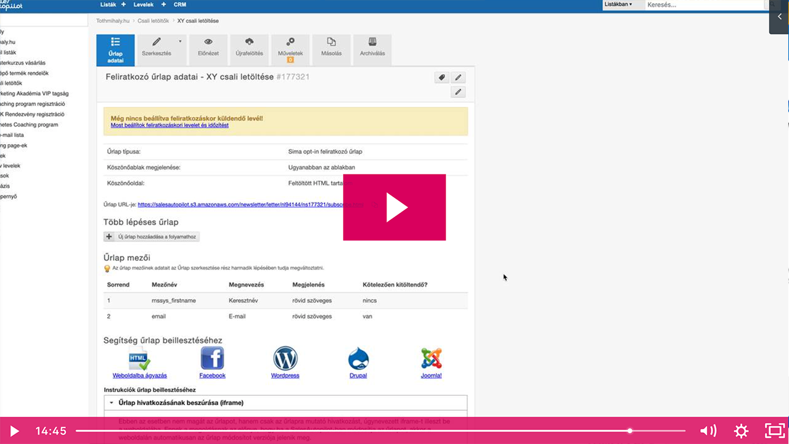Click the 'E-mail' label cell in the fields table
Viewport: 789px width, 444px height.
[x=237, y=316]
